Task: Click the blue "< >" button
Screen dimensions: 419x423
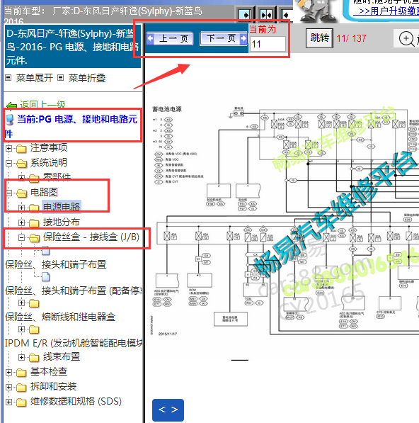Action: pyautogui.click(x=168, y=410)
